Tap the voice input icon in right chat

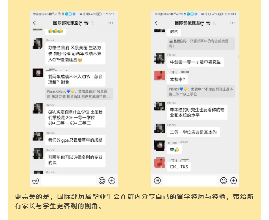click(x=157, y=181)
